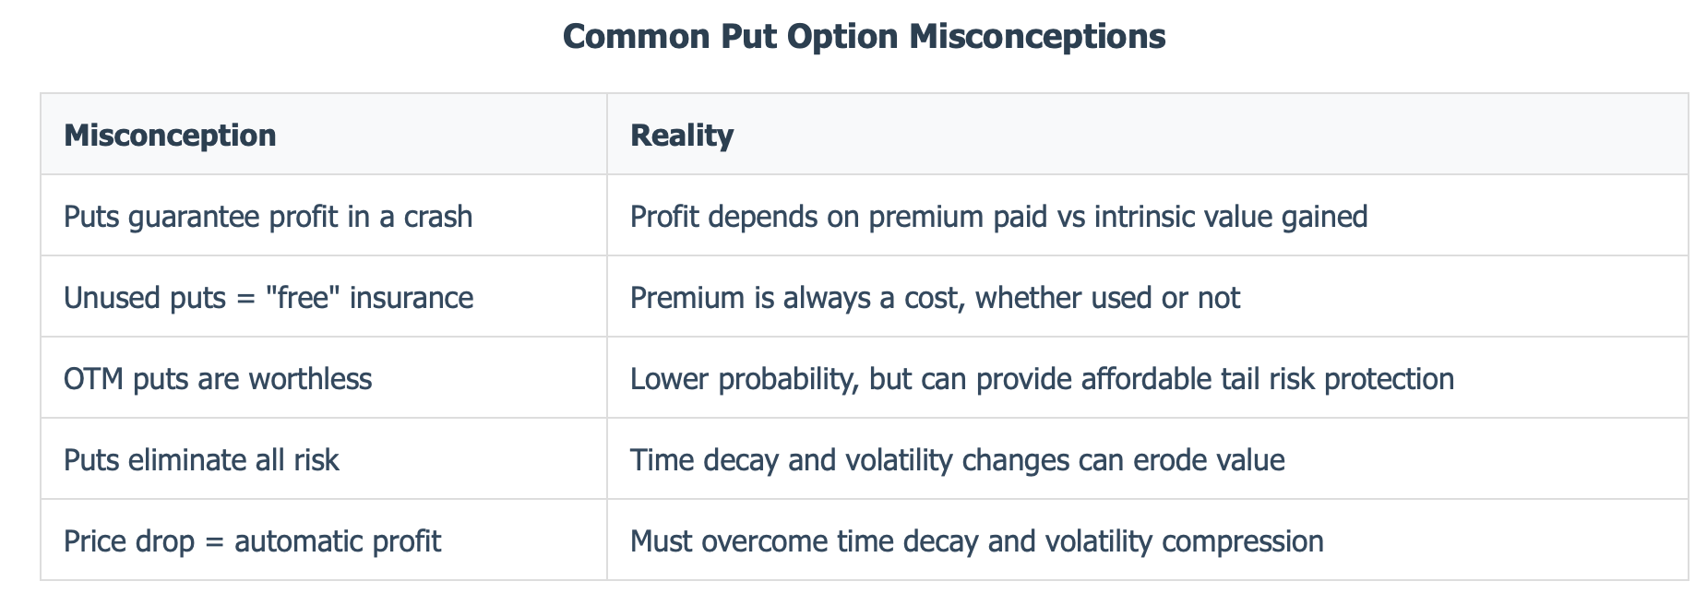Click 'intrinsic value gained' text
1695x605 pixels.
[x=1231, y=217]
